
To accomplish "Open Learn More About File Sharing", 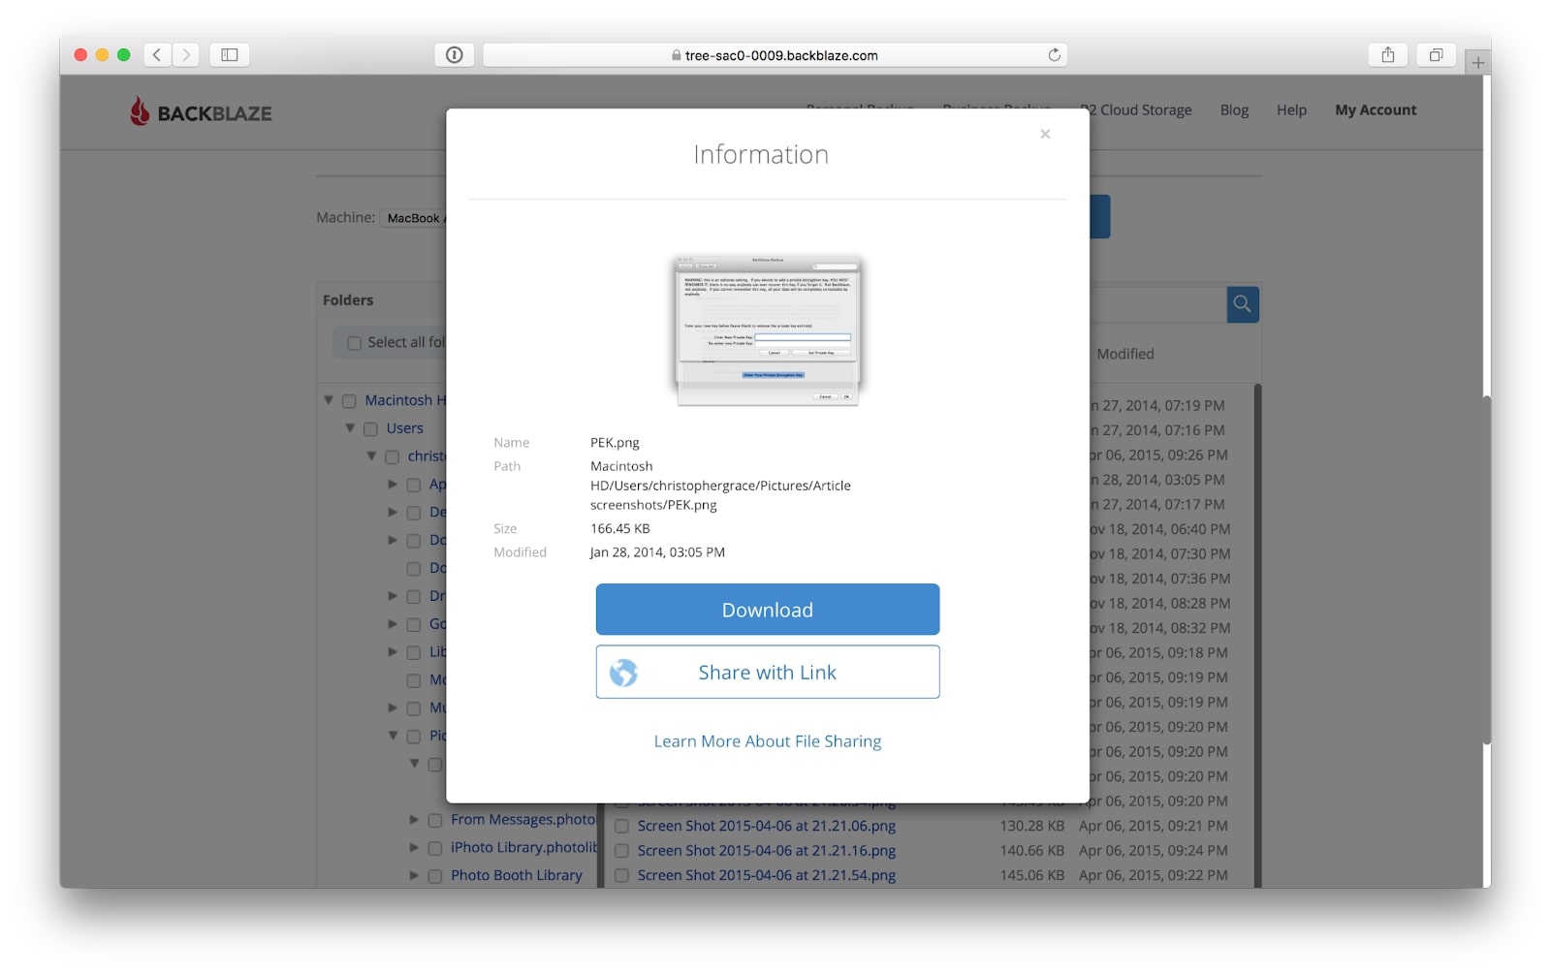I will point(767,740).
